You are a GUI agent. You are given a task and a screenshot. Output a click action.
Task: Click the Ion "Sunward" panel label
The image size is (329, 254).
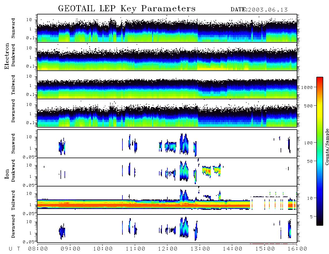tap(13, 143)
